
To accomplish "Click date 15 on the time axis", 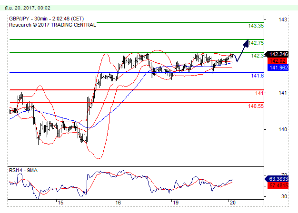I will click(x=60, y=203).
